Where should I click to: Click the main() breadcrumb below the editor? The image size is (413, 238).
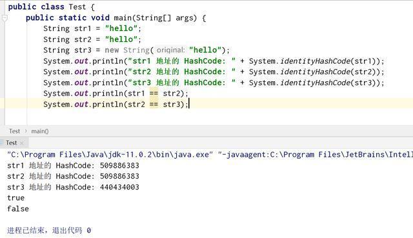(x=40, y=131)
